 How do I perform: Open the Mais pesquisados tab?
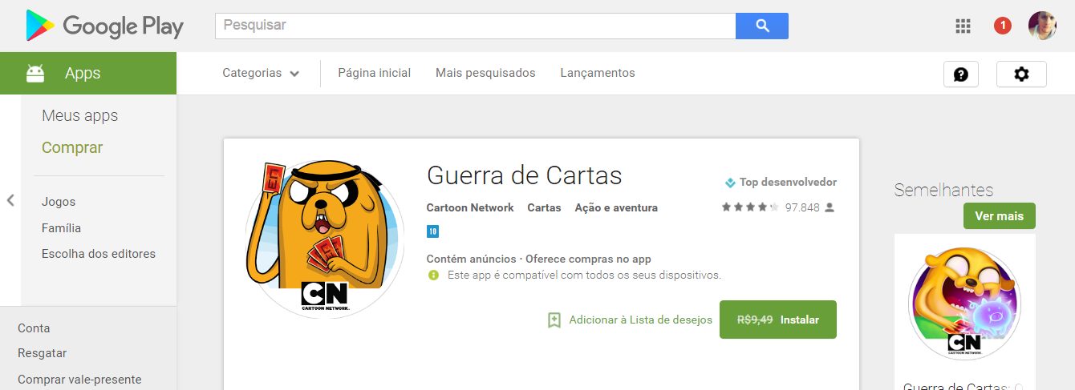point(485,73)
